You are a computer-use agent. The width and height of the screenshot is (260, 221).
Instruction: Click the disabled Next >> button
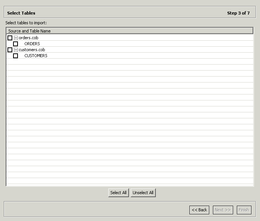click(x=223, y=210)
